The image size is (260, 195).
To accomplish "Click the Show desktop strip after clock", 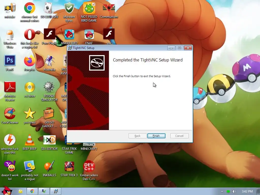I will pyautogui.click(x=258, y=191).
